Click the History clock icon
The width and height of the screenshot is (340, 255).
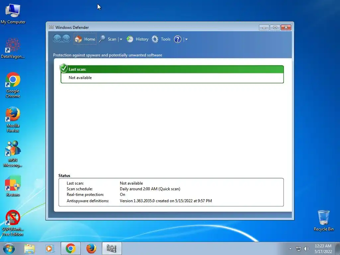pos(130,39)
